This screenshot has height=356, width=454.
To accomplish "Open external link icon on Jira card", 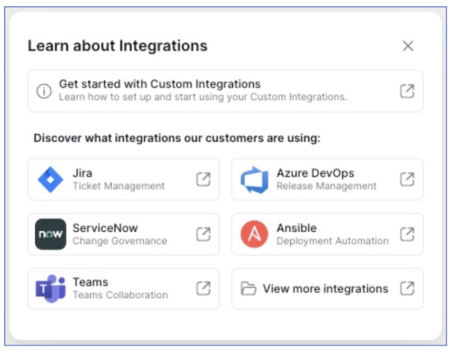I will 203,179.
